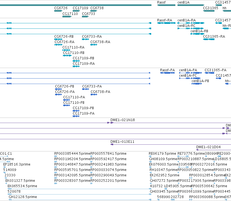The image size is (231, 201).
Task: Select the RP003595701.5prime EST label
Action: (72, 170)
